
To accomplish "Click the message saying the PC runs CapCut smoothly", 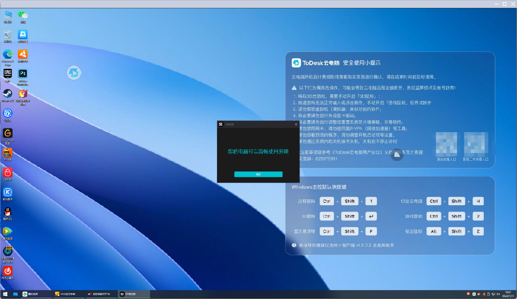I will [258, 151].
